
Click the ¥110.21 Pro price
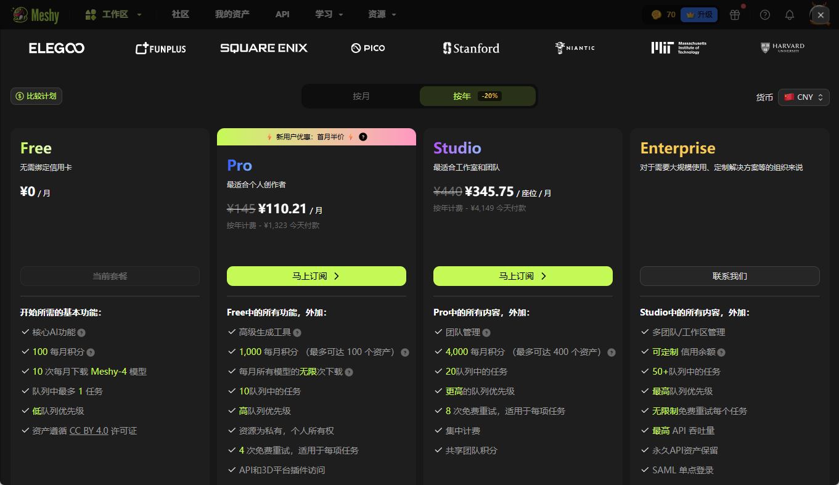[282, 209]
